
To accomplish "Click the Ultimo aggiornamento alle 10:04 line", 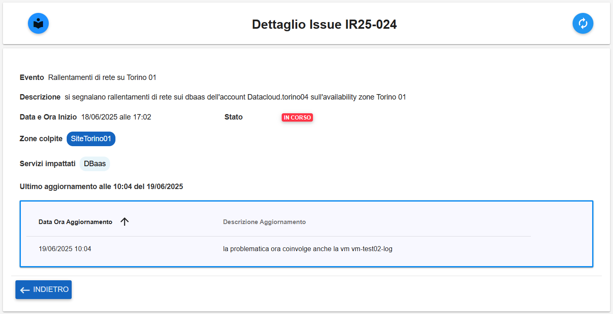I will 101,187.
